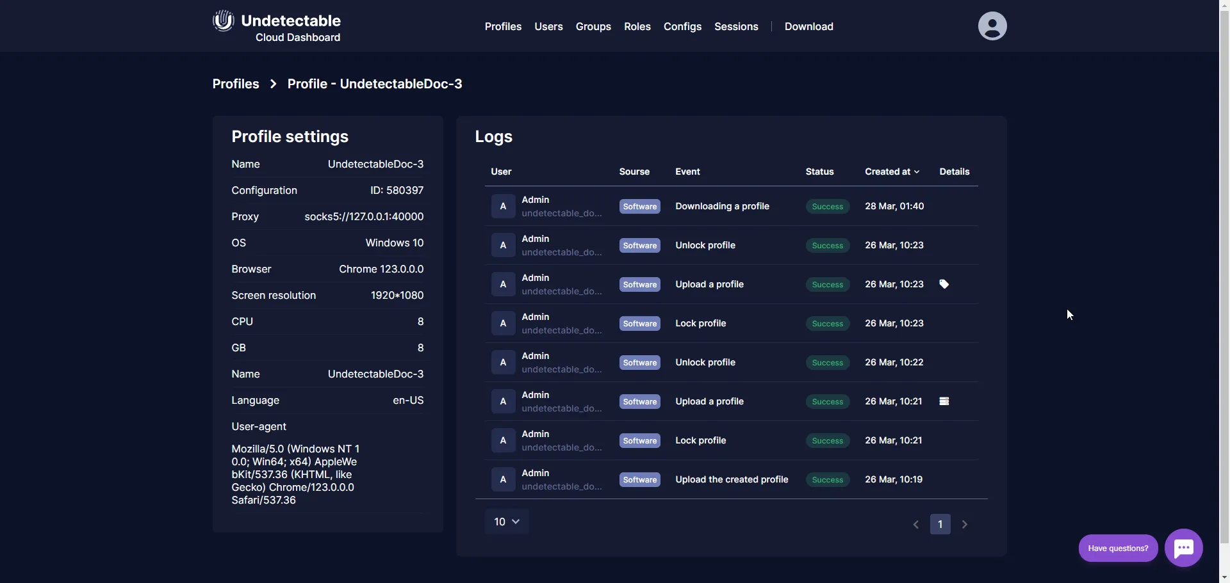This screenshot has width=1230, height=583.
Task: Open the Configs nav item
Action: coord(682,26)
